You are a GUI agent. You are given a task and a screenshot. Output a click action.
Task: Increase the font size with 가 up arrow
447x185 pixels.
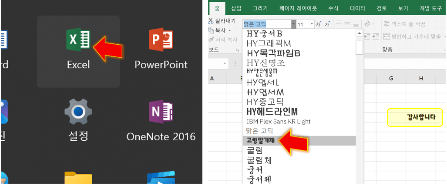click(319, 24)
